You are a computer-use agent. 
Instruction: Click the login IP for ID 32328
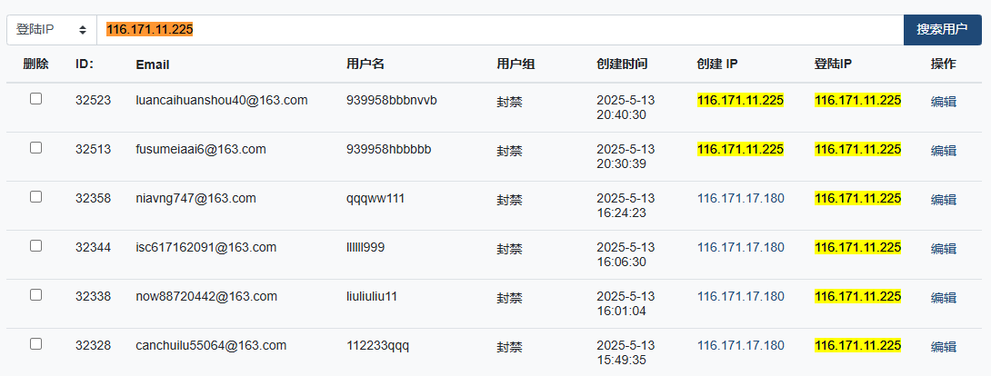tap(858, 346)
